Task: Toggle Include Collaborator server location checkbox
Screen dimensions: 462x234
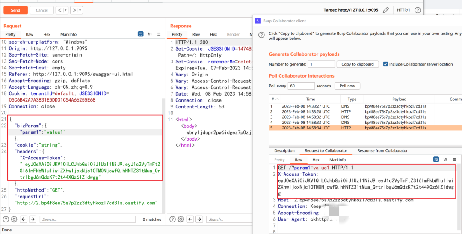Action: coord(385,64)
